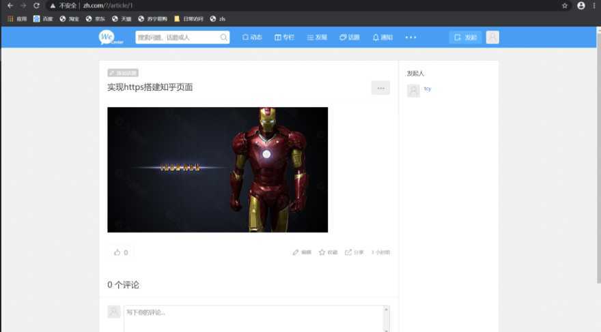Open the Chrome three-dot menu
This screenshot has width=601, height=332.
(x=593, y=5)
